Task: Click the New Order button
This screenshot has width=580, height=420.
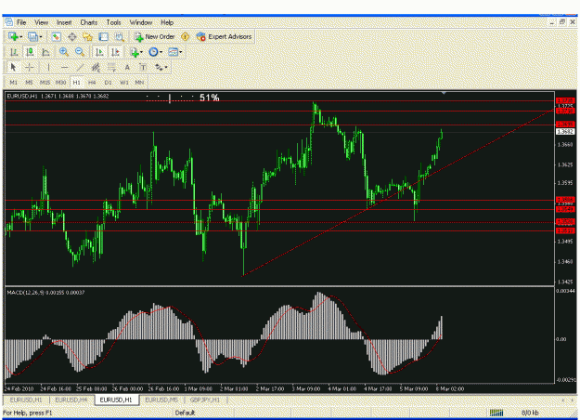Action: coord(154,36)
